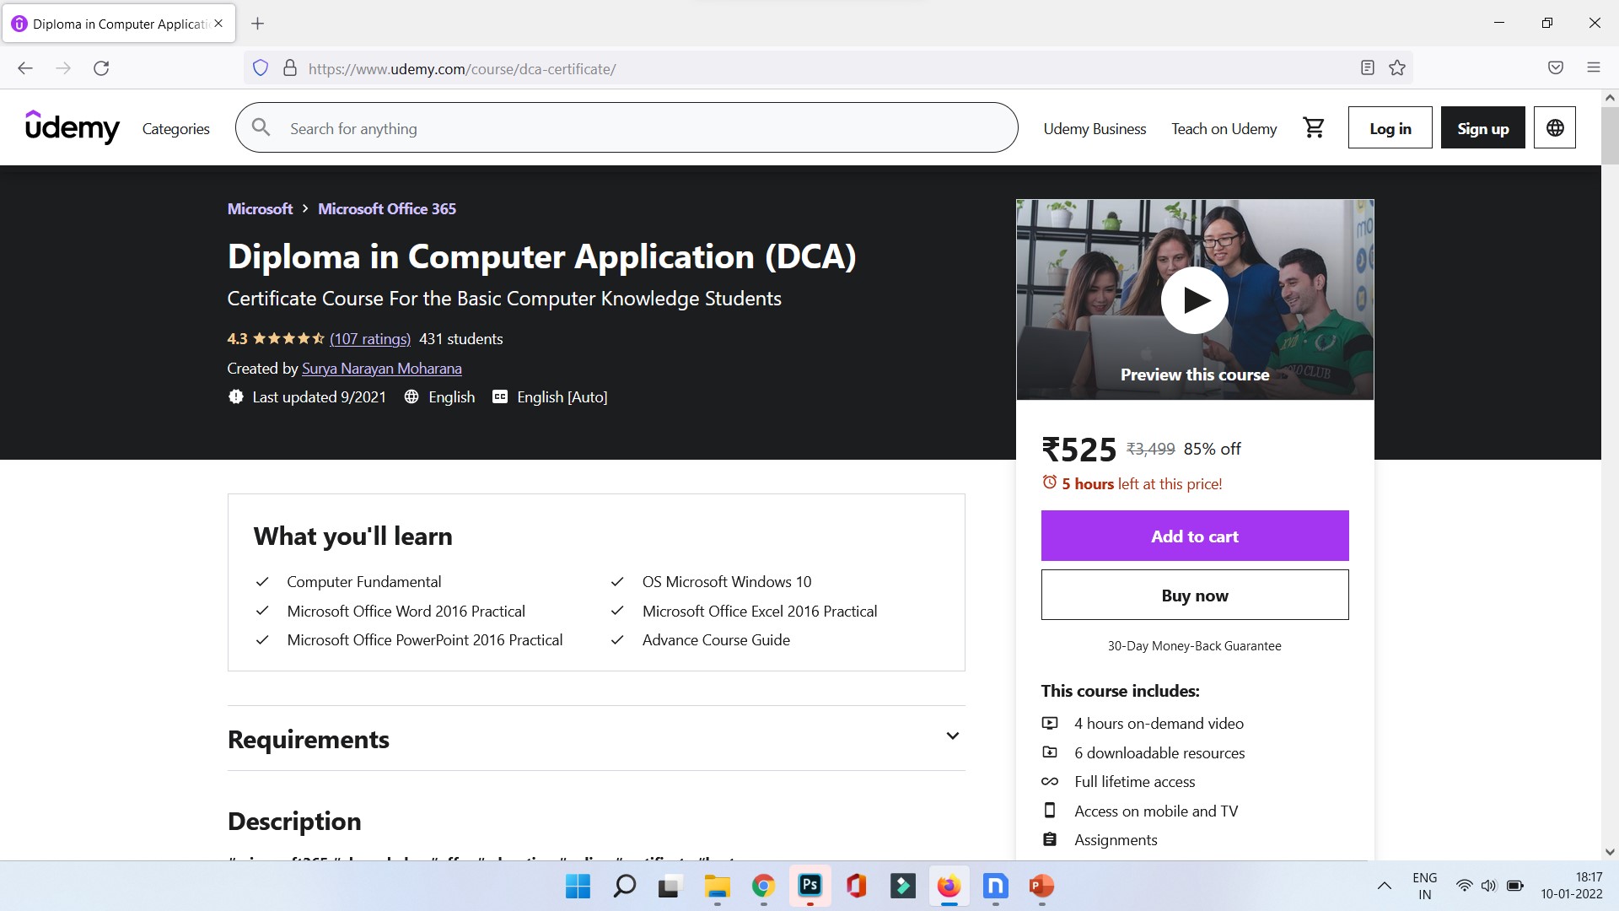Open Google Chrome from taskbar
1619x911 pixels.
763,887
